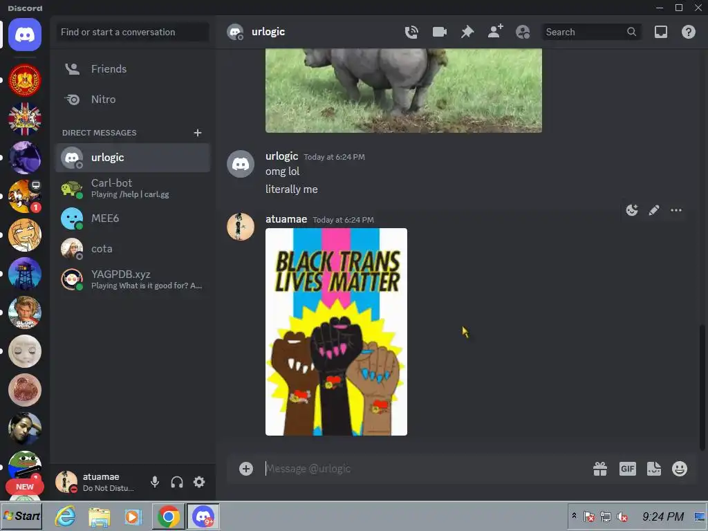
Task: Click muted volume icon in system tray
Action: pyautogui.click(x=622, y=516)
